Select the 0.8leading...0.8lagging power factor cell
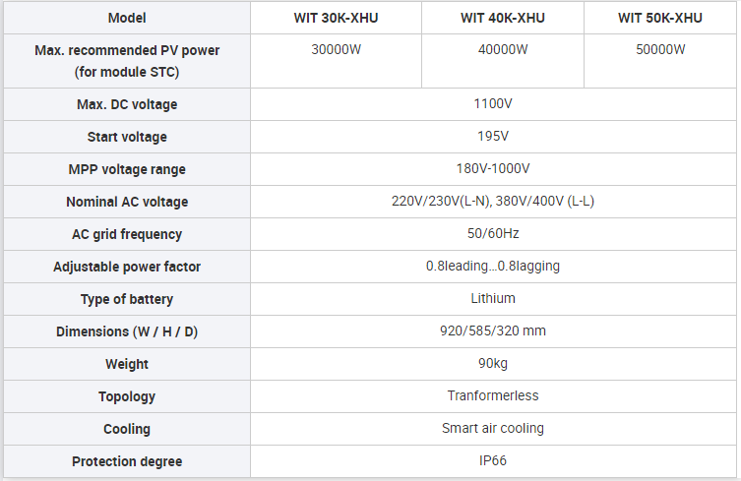The image size is (741, 481). point(493,267)
